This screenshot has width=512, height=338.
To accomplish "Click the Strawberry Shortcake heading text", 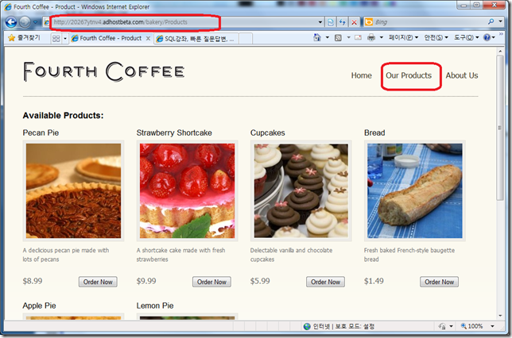I will click(174, 133).
